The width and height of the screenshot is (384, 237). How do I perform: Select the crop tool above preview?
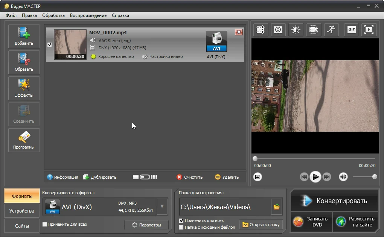click(260, 30)
